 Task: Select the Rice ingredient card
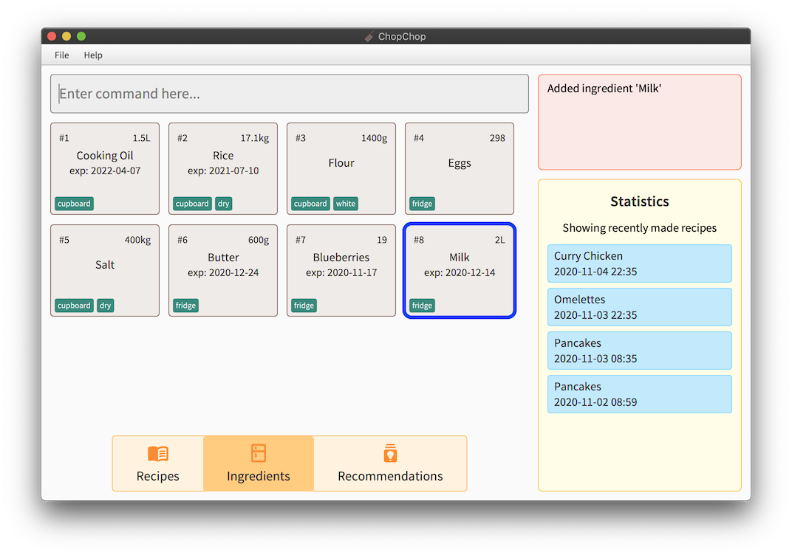(x=223, y=168)
